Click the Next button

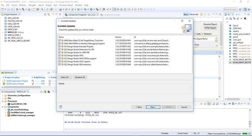[153, 107]
